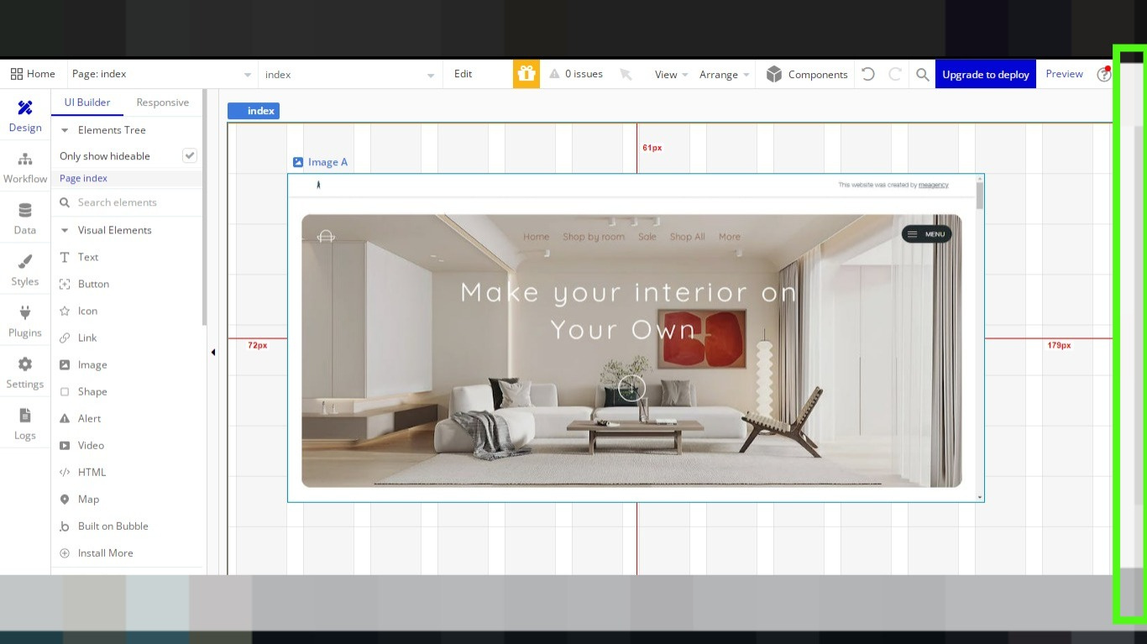The width and height of the screenshot is (1147, 644).
Task: Collapse the Visual Elements section
Action: 64,230
